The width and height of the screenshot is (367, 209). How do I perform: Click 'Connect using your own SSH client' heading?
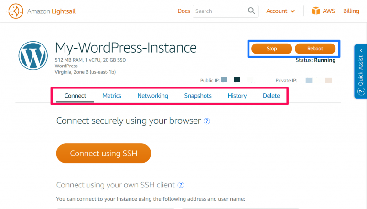tap(115, 185)
